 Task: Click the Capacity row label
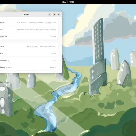3,36
